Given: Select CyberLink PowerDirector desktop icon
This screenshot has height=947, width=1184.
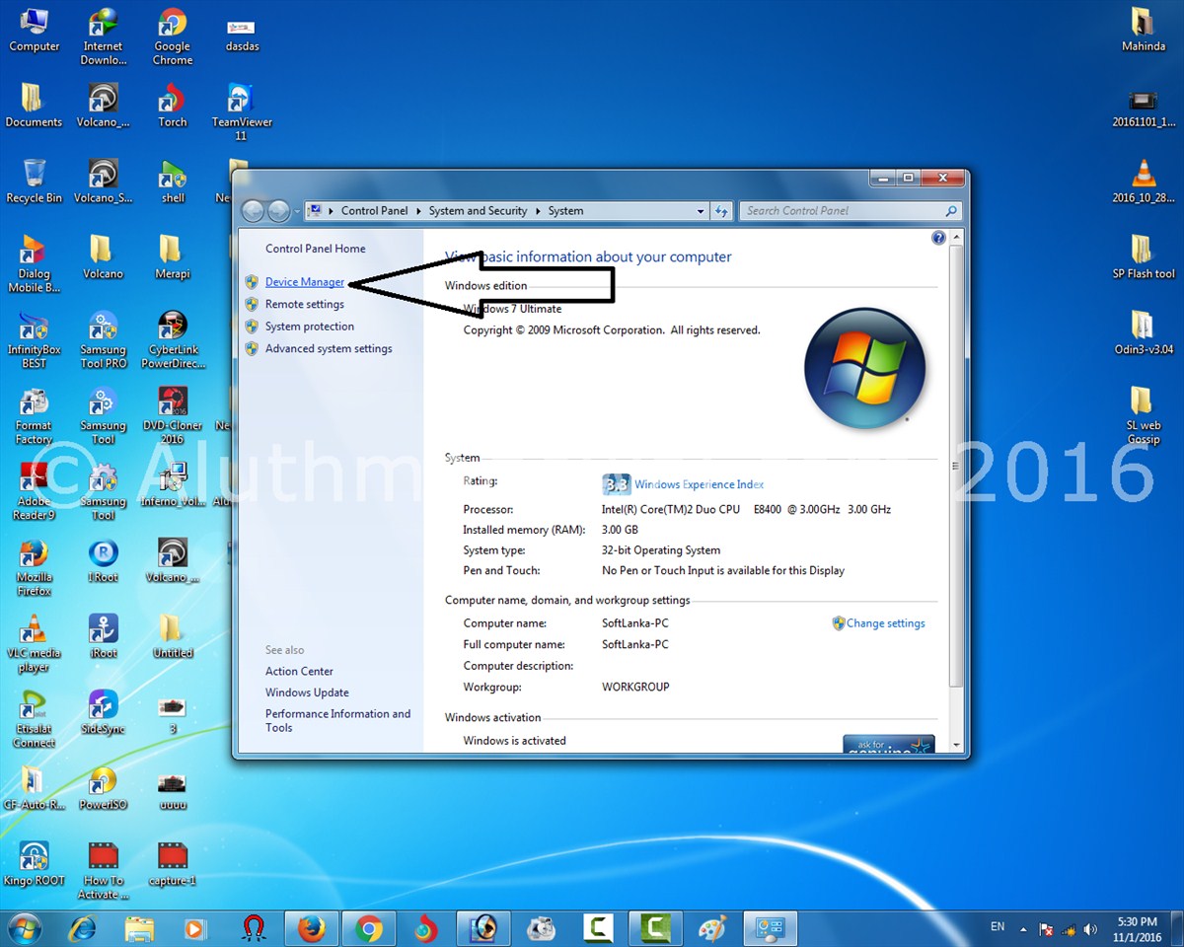Looking at the screenshot, I should point(173,340).
